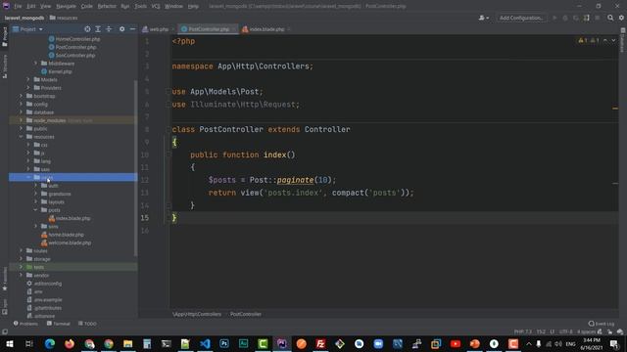627x352 pixels.
Task: Click the fold toggle beside class PostController
Action: (x=169, y=129)
